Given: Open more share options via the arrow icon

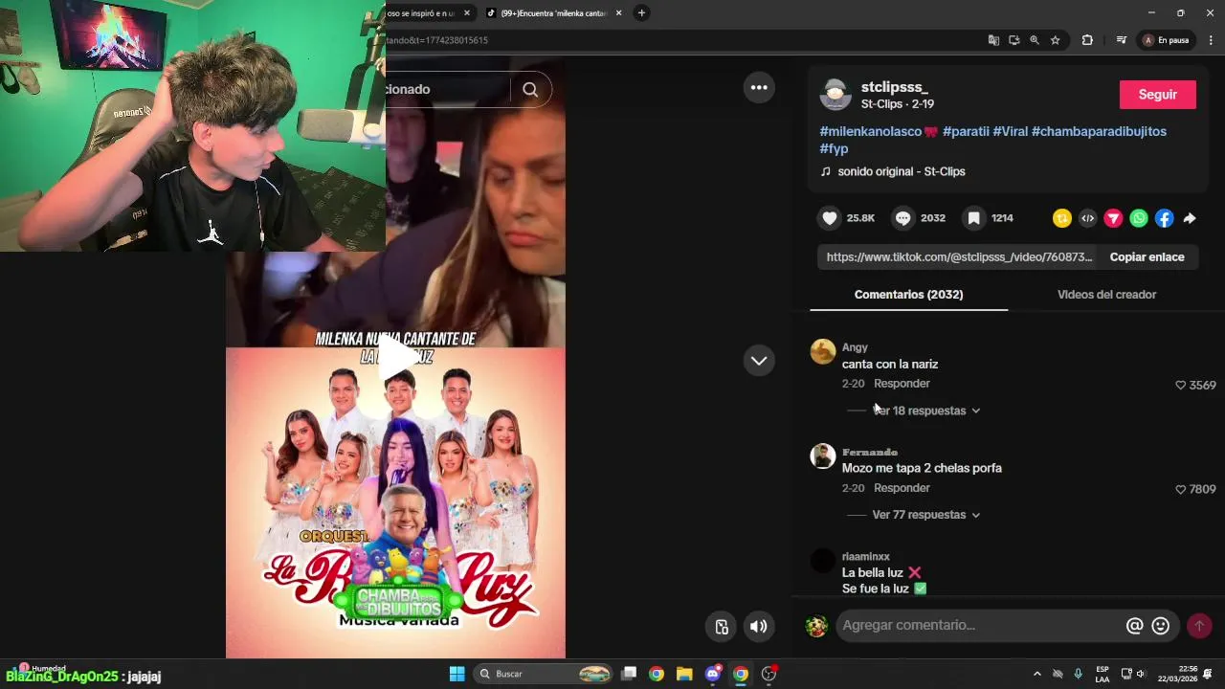Looking at the screenshot, I should coord(1190,218).
